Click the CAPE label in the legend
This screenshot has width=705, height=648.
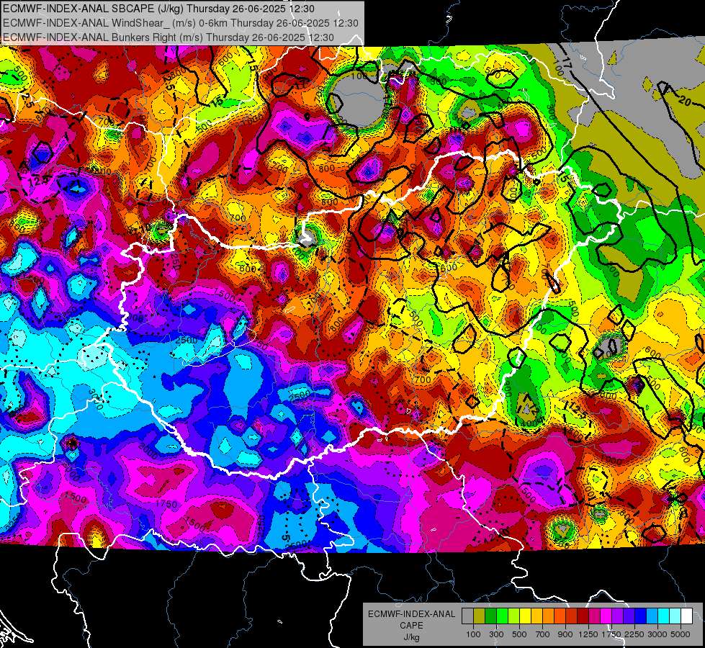(412, 625)
